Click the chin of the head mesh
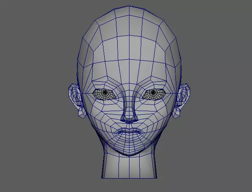Image resolution: width=252 pixels, height=192 pixels. click(129, 151)
